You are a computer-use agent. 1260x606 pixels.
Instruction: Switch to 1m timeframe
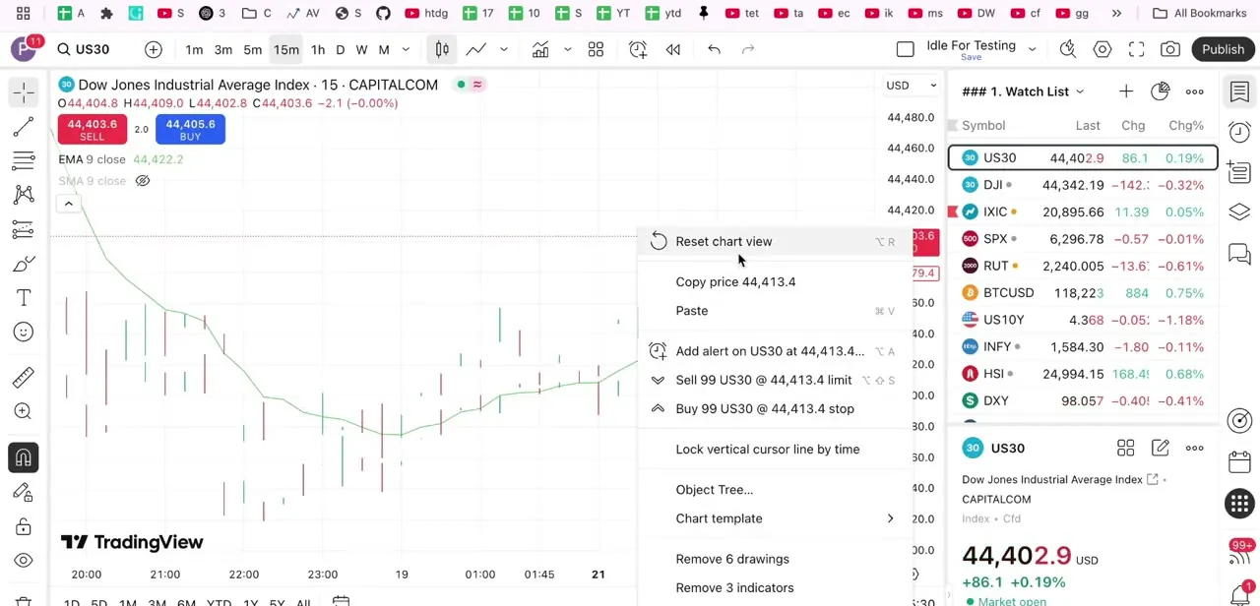click(194, 49)
